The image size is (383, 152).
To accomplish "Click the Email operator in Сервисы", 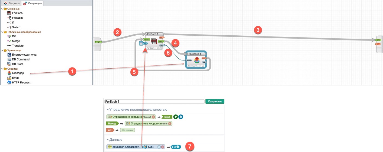I will click(x=15, y=78).
